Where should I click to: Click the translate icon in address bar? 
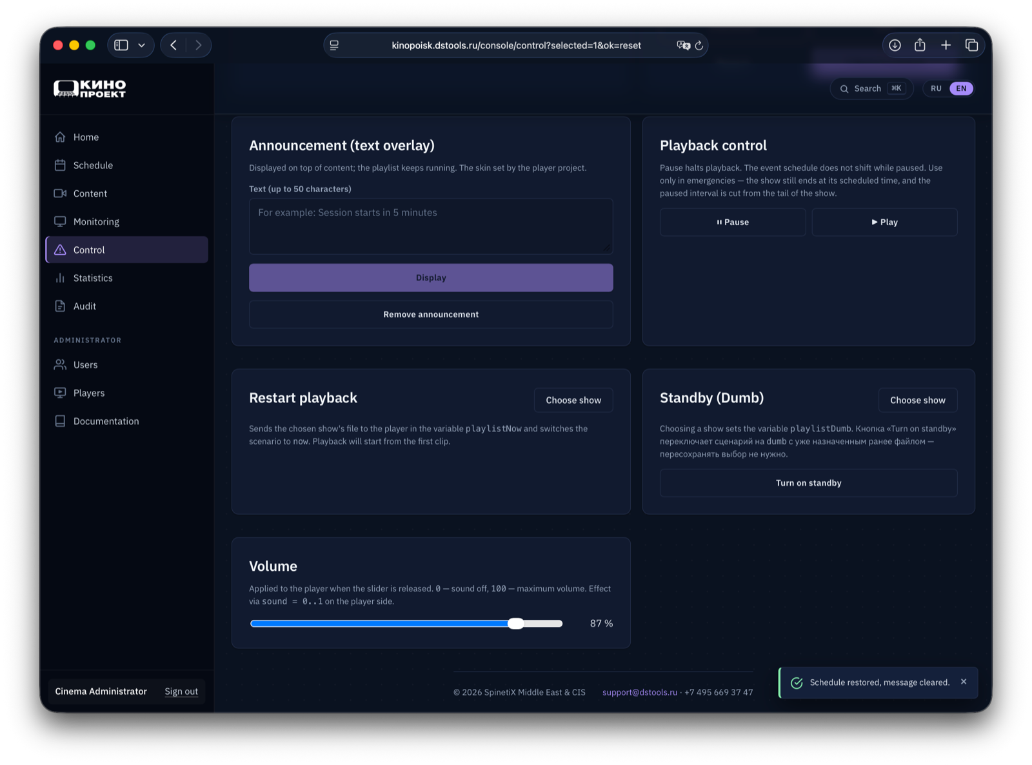(x=683, y=45)
